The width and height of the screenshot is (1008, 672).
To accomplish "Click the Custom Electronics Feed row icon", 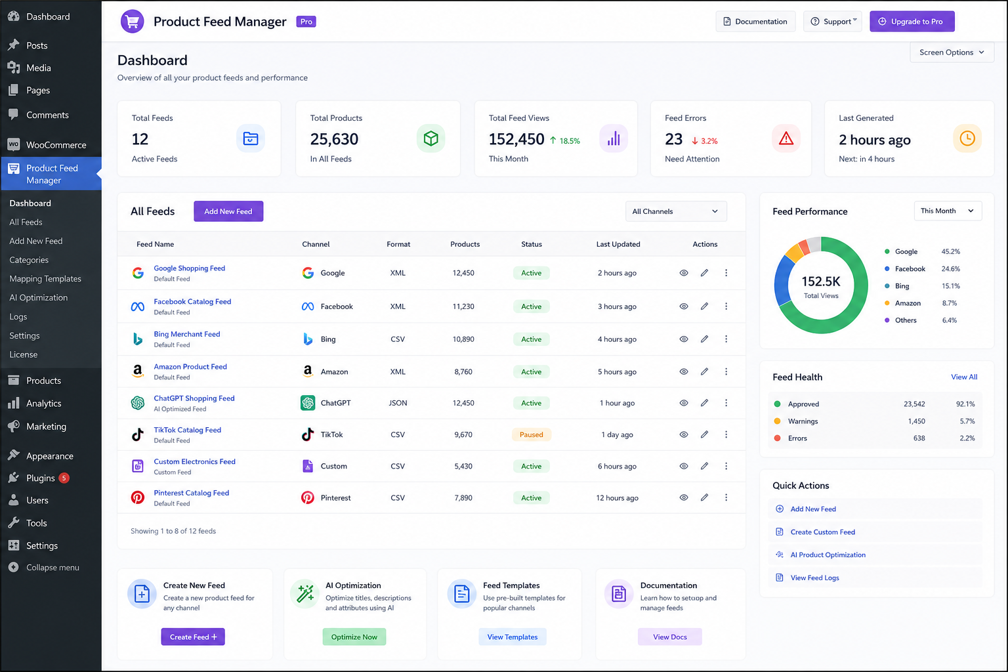I will tap(138, 466).
